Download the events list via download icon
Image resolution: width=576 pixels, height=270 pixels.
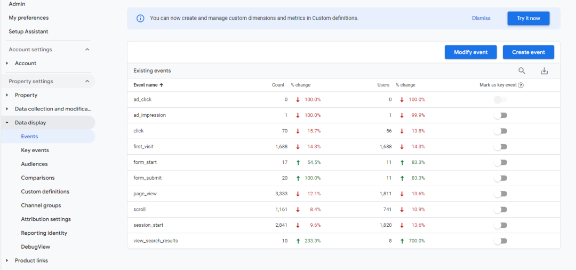(544, 71)
